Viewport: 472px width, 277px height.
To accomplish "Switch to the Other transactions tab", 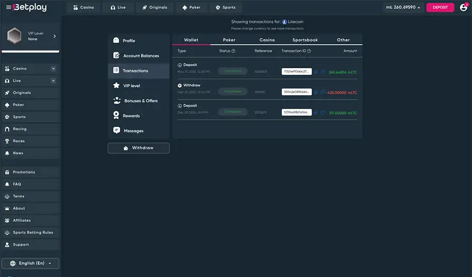I will 343,40.
